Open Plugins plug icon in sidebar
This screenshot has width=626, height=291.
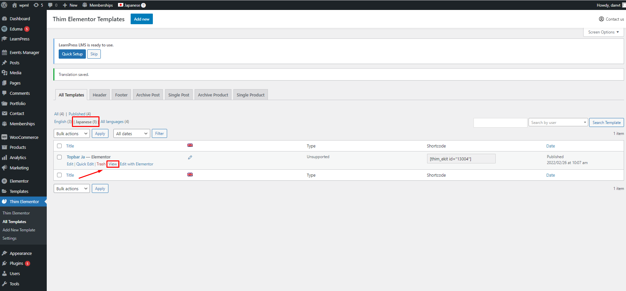tap(4, 263)
